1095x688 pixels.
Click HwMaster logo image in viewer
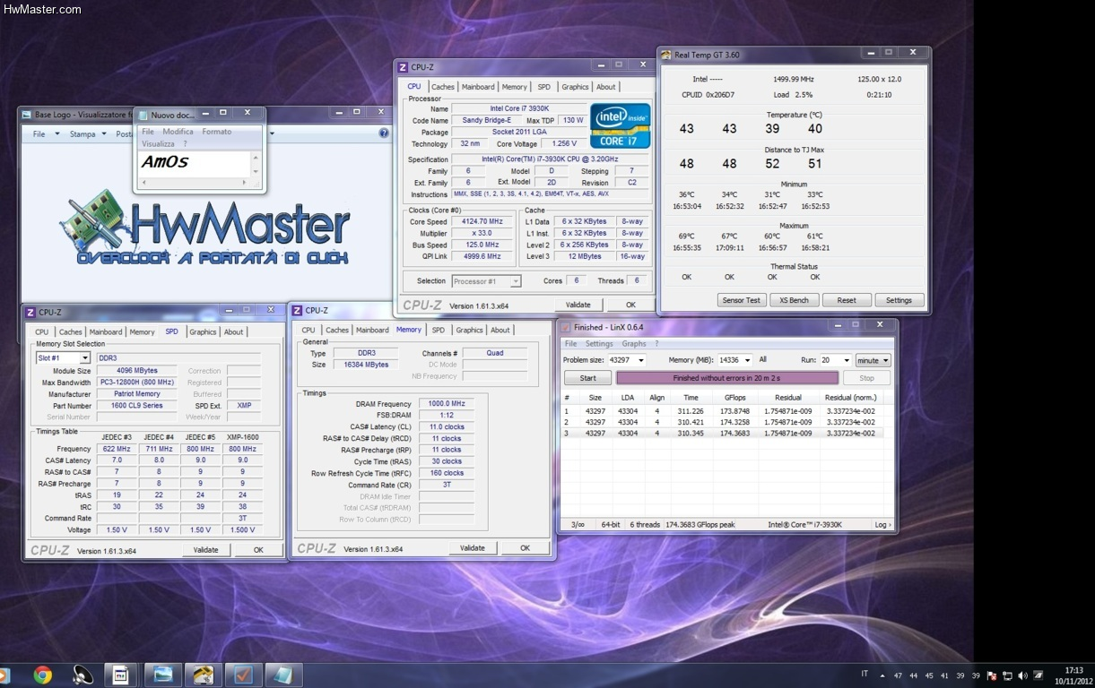(x=204, y=227)
